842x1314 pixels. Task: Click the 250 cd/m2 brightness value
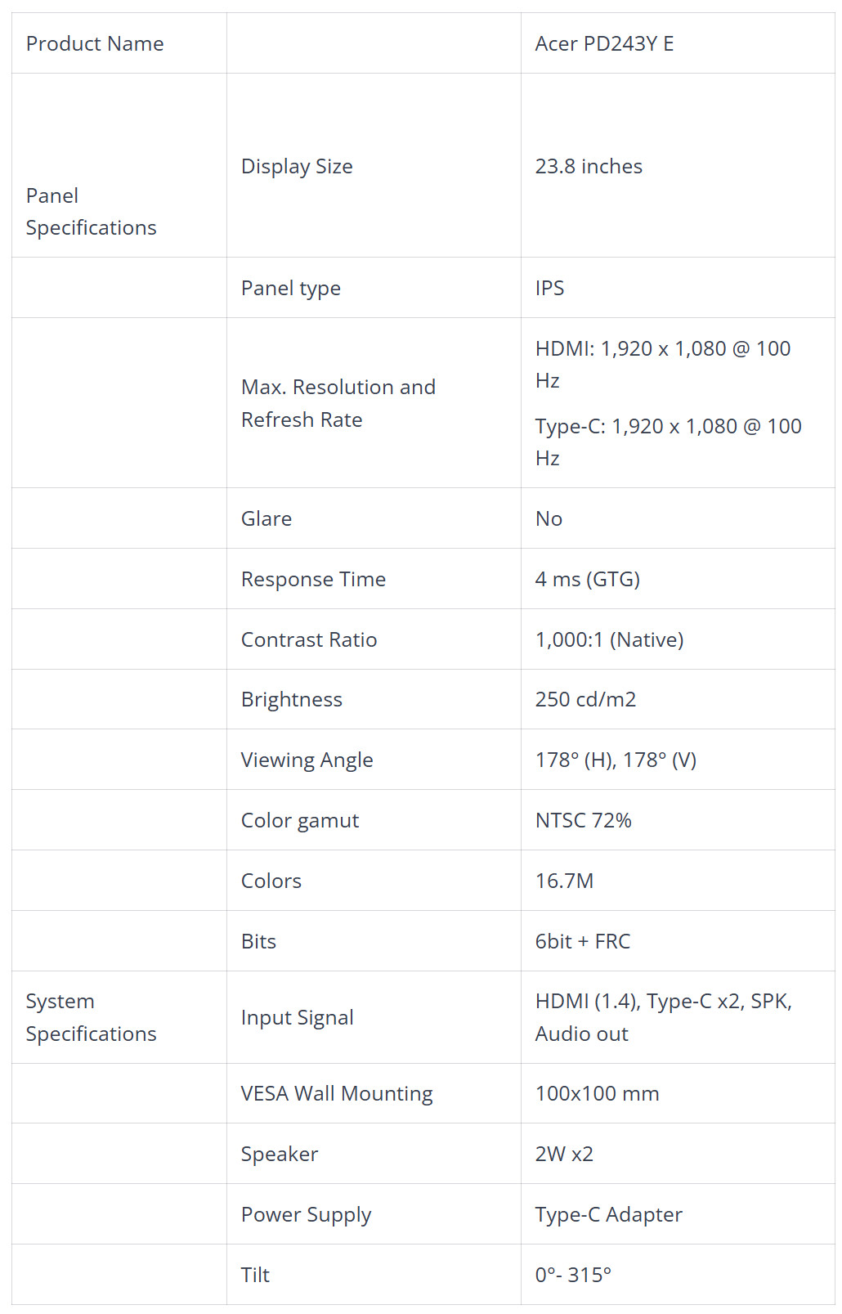pyautogui.click(x=585, y=699)
